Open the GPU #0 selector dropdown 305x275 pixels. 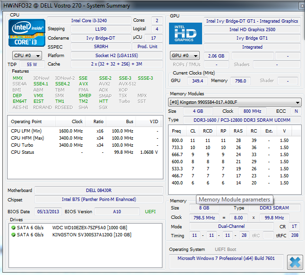click(x=185, y=56)
